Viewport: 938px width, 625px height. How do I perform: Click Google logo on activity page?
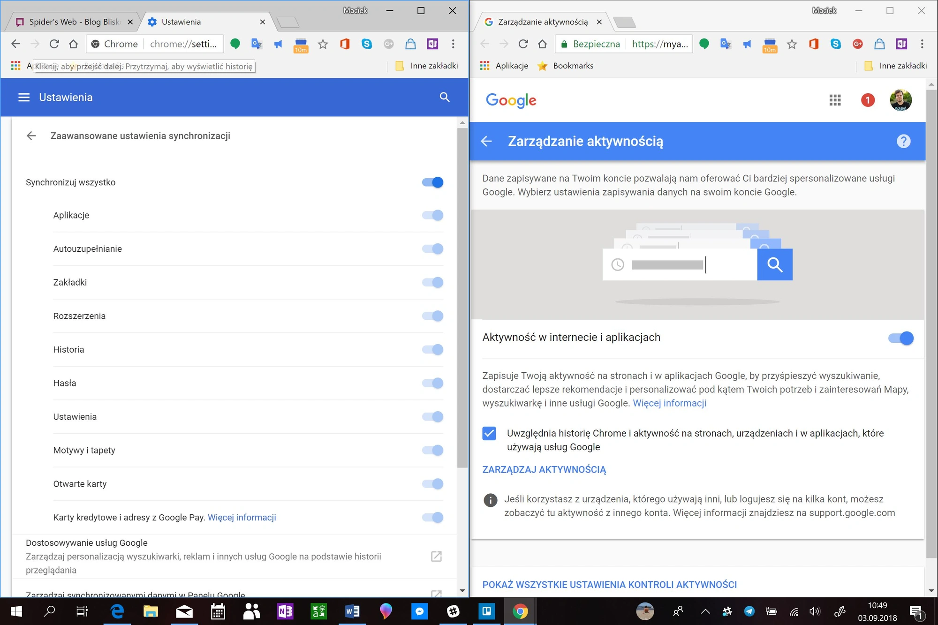point(511,100)
